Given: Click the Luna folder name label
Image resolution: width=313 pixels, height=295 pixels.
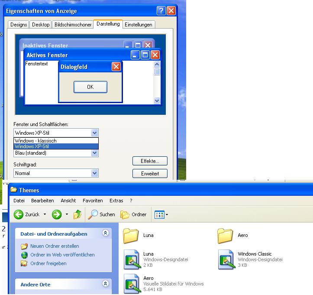Looking at the screenshot, I should coord(148,235).
